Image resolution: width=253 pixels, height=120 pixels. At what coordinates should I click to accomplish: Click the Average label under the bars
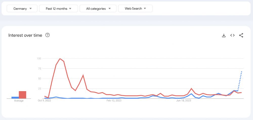pos(19,101)
